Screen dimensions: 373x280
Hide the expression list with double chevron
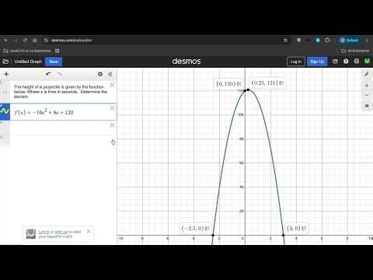coord(110,74)
